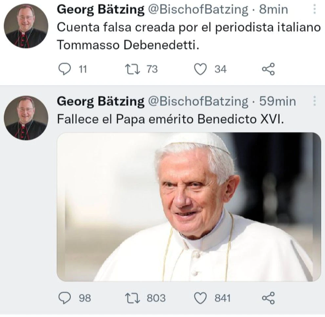Viewport: 325px width, 317px height.
Task: Retweet the Fallece el Papa tweet
Action: [131, 298]
